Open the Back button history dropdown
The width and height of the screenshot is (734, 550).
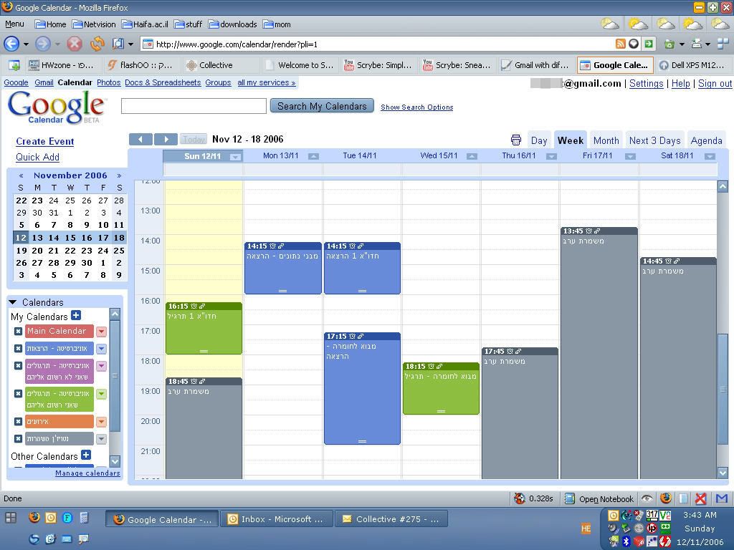click(27, 44)
